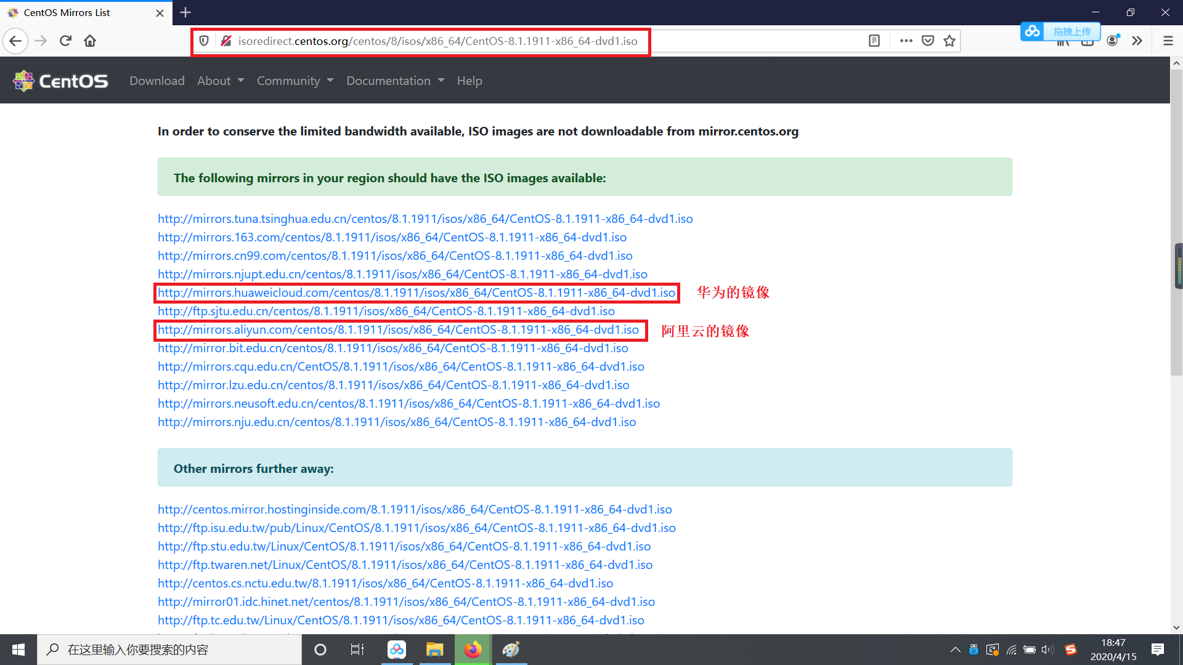
Task: Expand the Documentation dropdown
Action: tap(395, 81)
